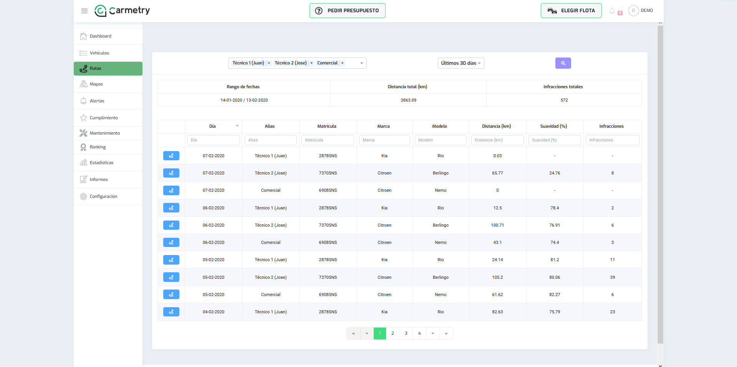Open route for 07-02-2020 Técnico 1 (Juan)
Viewport: 737px width, 367px height.
tap(171, 156)
